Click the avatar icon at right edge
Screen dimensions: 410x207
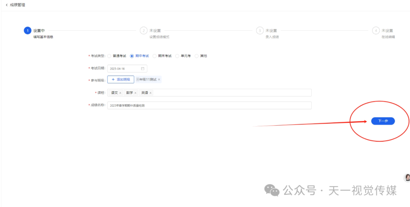(407, 177)
